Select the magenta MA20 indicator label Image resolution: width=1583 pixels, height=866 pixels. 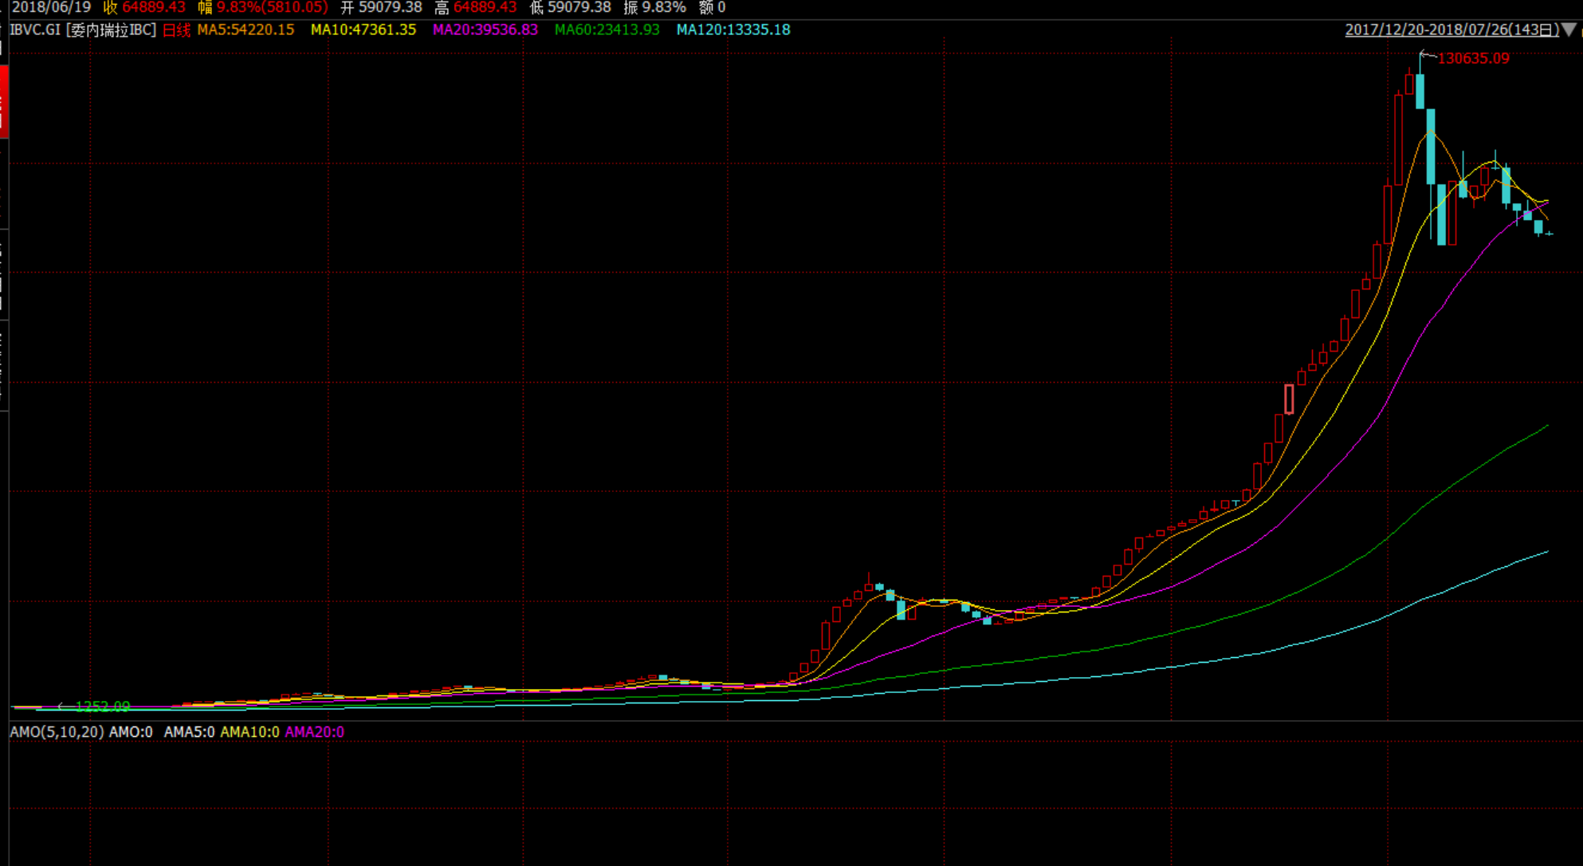[485, 30]
